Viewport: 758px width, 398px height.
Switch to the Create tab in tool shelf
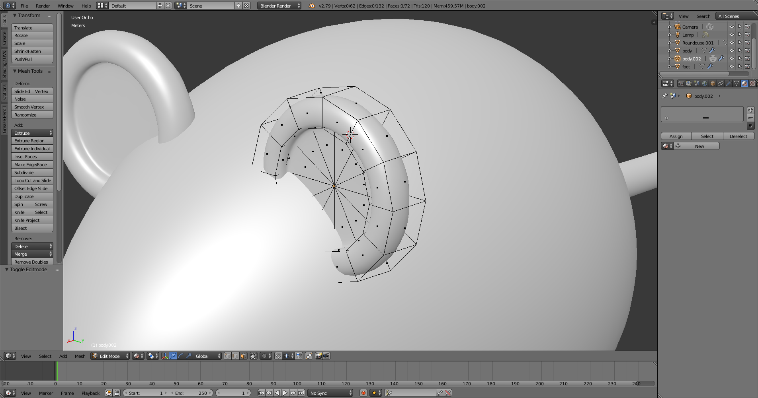pos(4,38)
